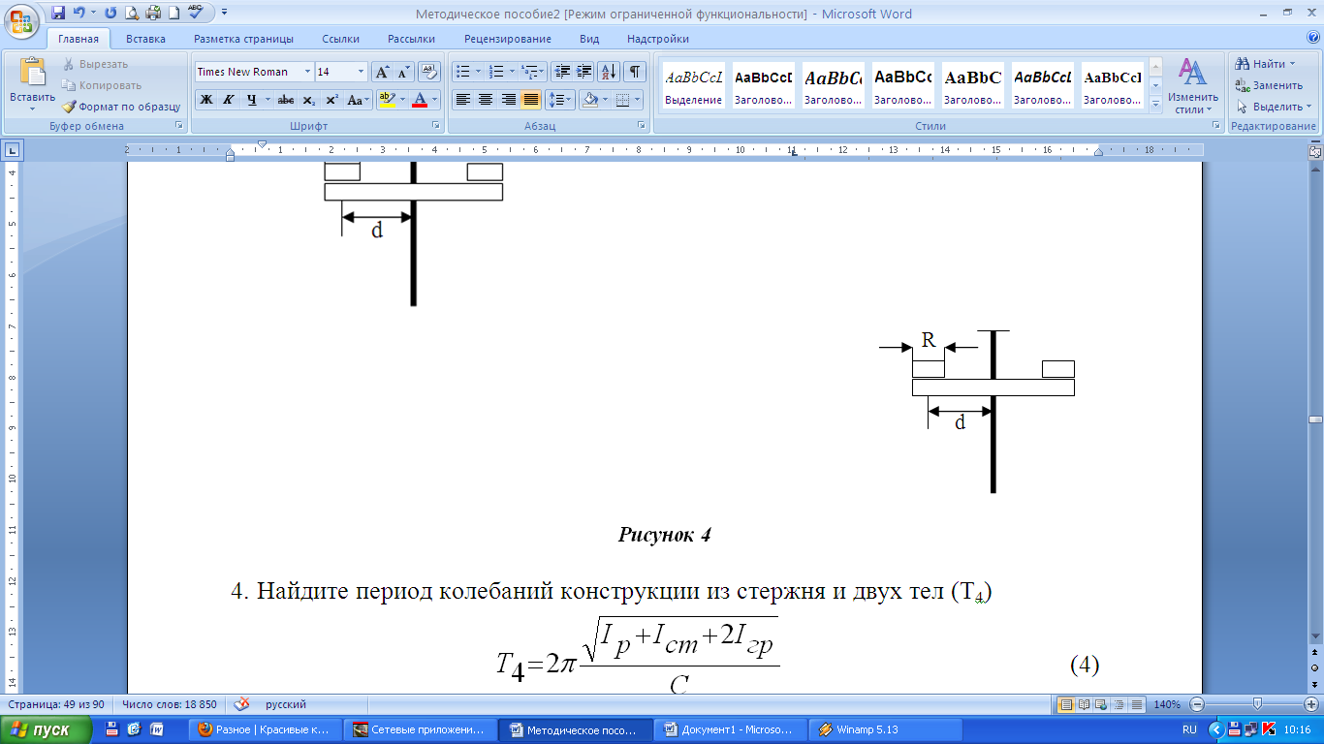Screen dimensions: 1324x744
Task: Clear formatting with the eraser icon
Action: point(429,72)
